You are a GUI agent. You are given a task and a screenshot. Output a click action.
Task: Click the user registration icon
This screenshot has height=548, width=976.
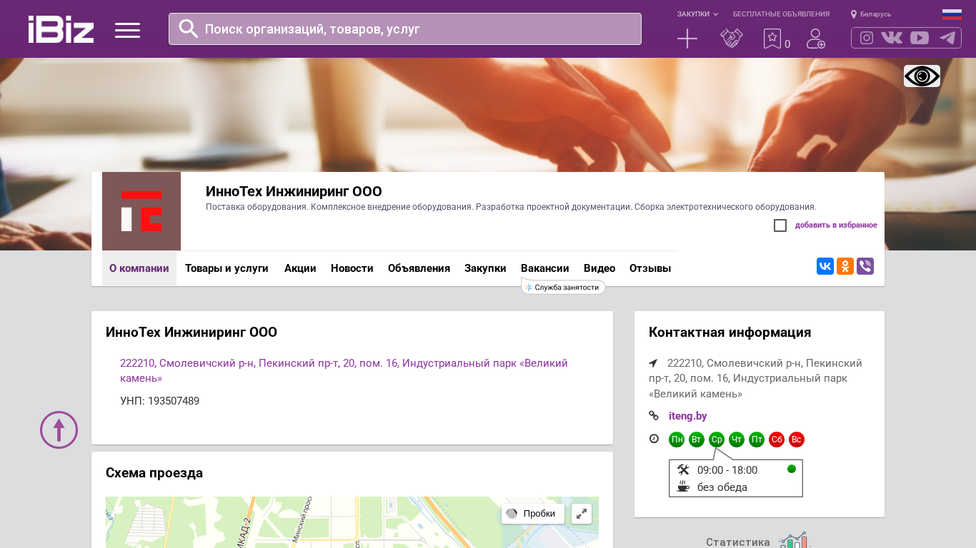tap(815, 39)
